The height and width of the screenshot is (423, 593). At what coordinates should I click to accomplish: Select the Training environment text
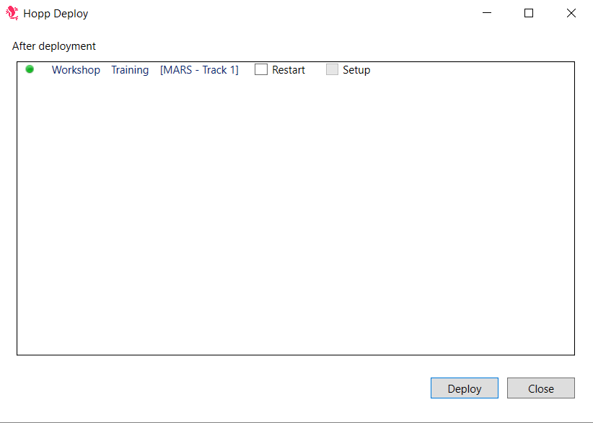point(130,69)
